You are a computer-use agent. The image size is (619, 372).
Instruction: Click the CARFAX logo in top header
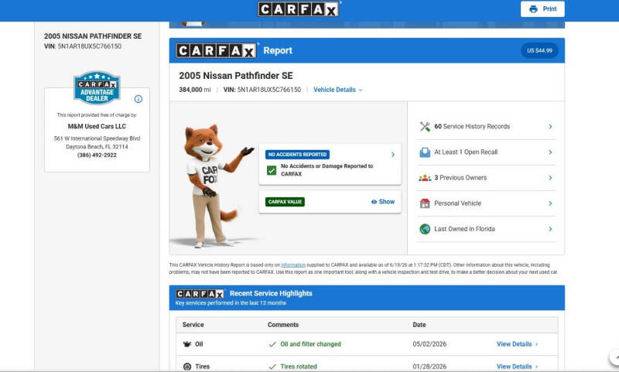pos(299,9)
